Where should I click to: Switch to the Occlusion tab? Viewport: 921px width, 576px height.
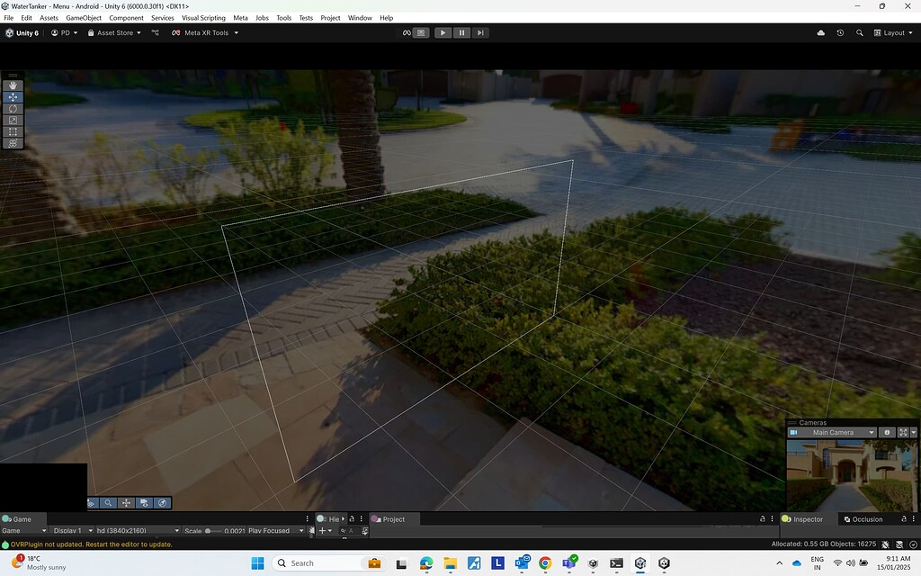click(x=866, y=519)
